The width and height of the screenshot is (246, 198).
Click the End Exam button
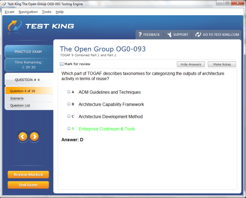point(28,185)
